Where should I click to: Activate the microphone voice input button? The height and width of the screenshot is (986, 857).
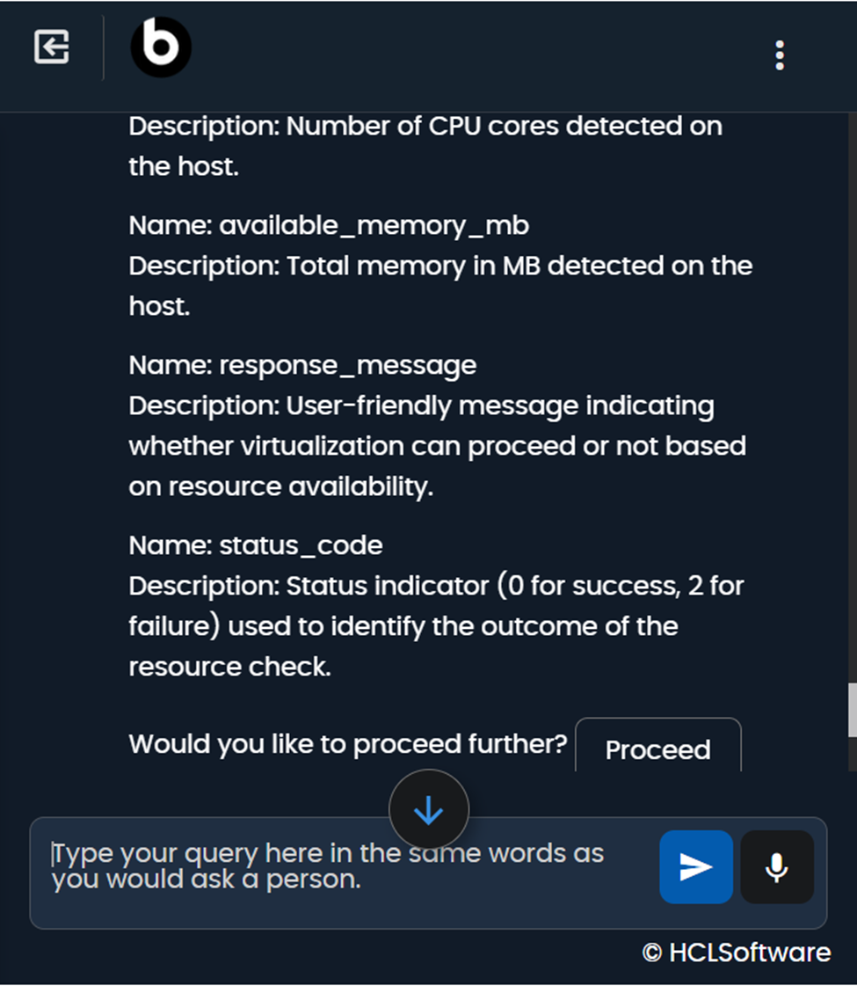776,867
